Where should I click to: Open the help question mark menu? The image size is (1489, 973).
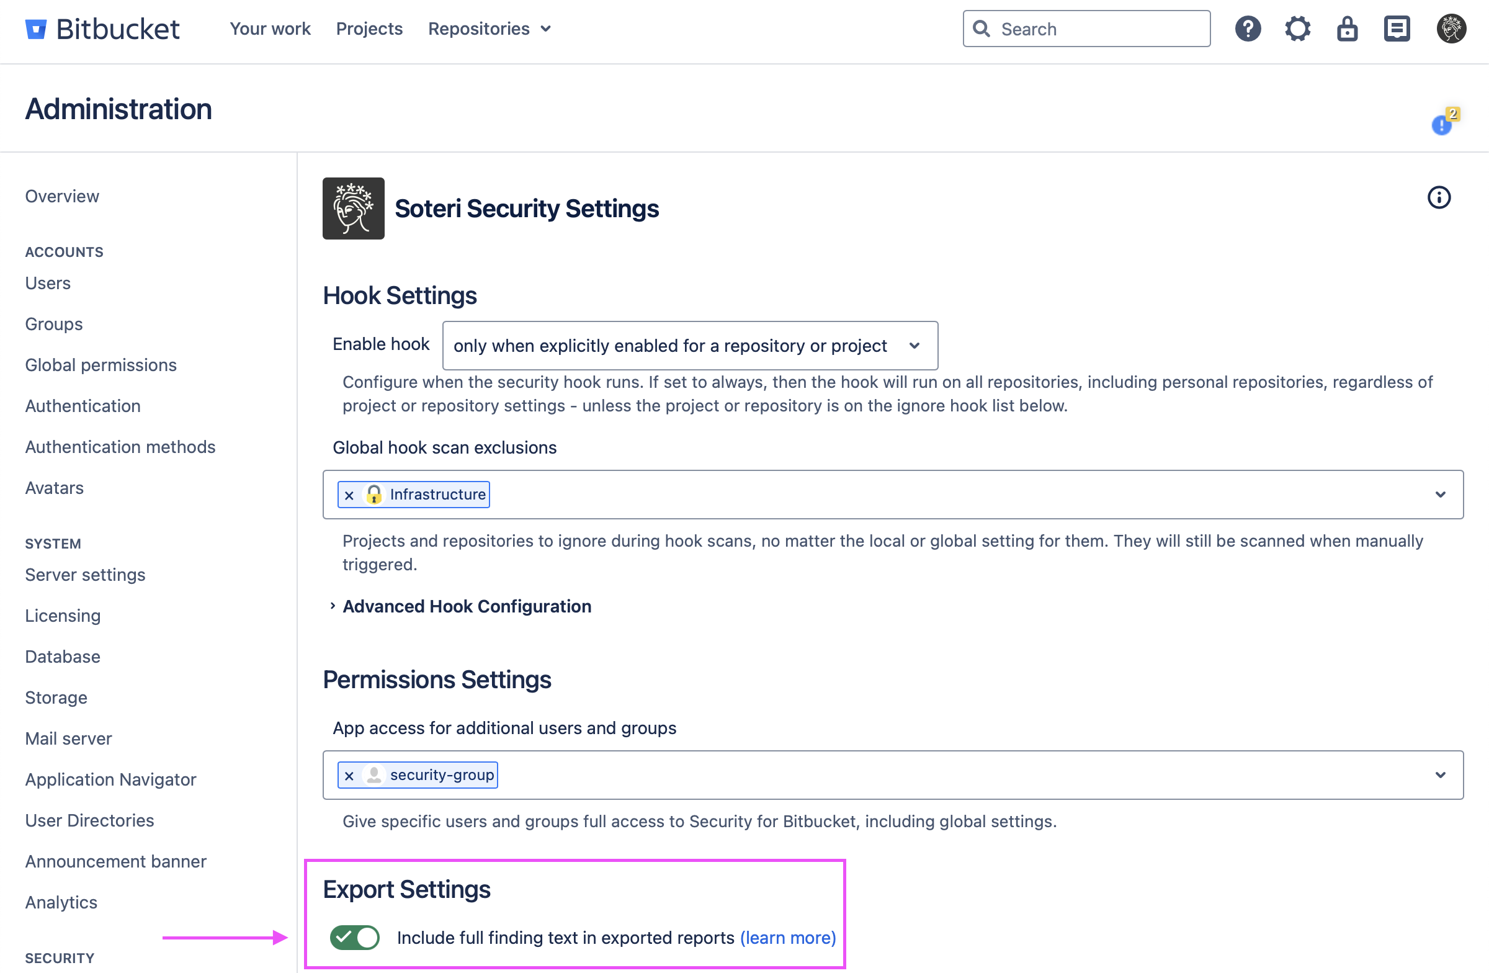[1248, 29]
